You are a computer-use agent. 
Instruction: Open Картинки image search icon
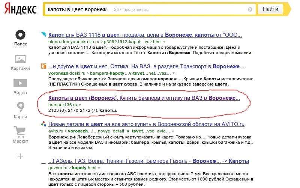(x=21, y=59)
